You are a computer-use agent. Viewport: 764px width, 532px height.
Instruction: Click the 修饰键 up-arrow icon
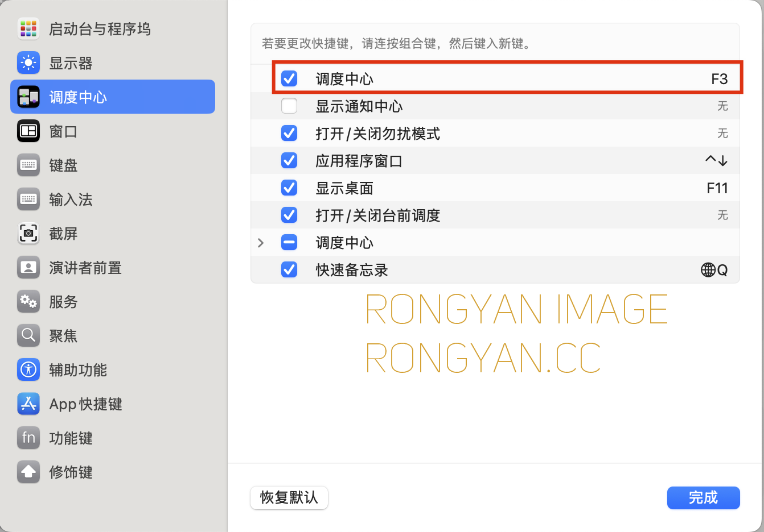click(x=28, y=472)
